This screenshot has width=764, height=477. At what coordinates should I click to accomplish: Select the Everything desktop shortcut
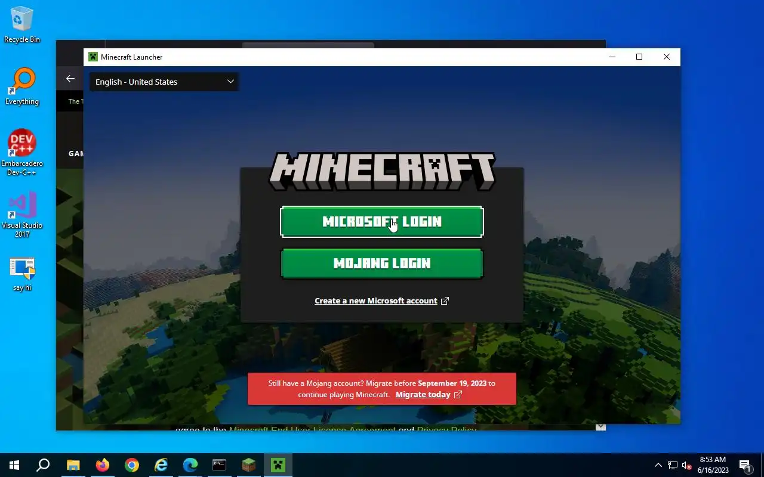click(22, 87)
